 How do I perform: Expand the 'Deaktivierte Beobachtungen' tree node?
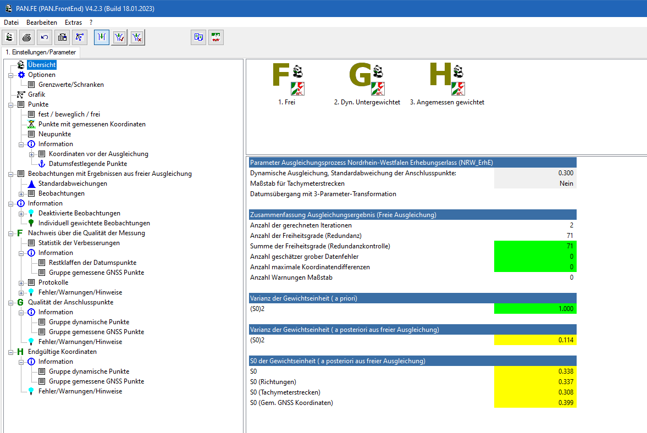21,213
